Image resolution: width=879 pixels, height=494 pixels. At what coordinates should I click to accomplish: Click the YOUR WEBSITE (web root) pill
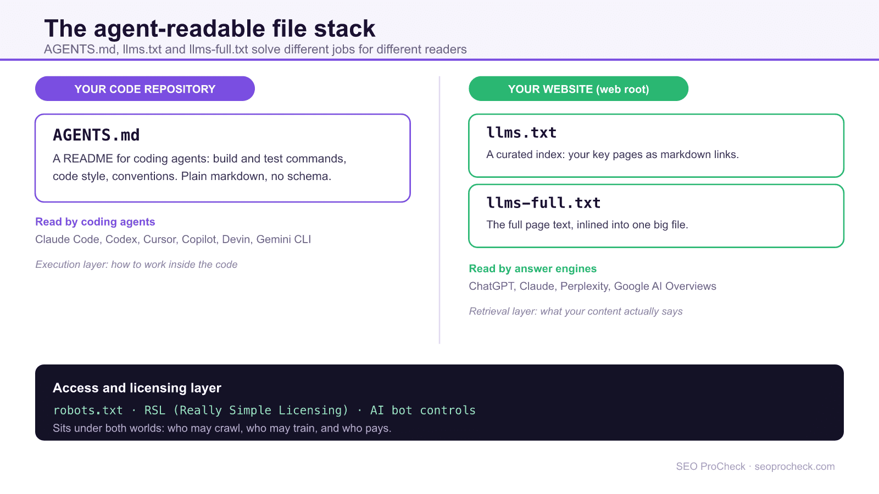click(x=578, y=89)
